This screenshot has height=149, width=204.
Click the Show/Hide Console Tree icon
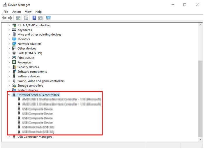(18, 18)
